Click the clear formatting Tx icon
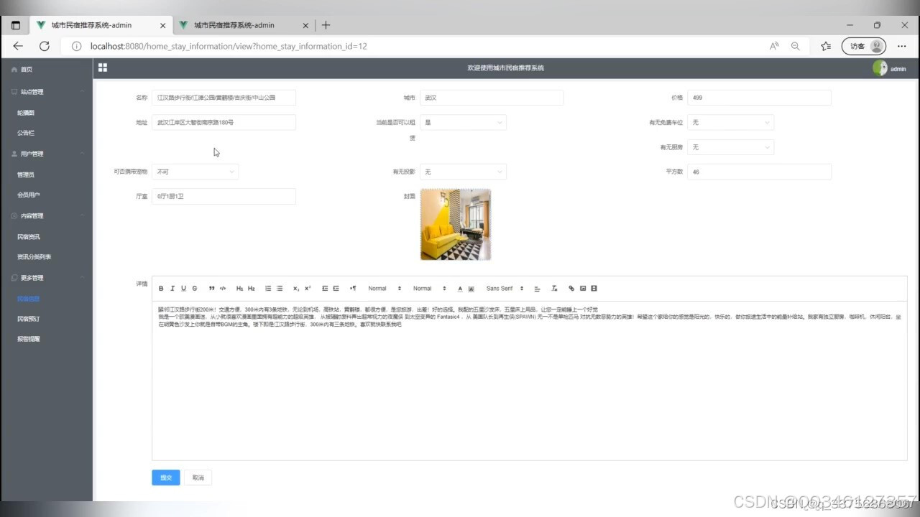The height and width of the screenshot is (517, 920). click(x=554, y=288)
